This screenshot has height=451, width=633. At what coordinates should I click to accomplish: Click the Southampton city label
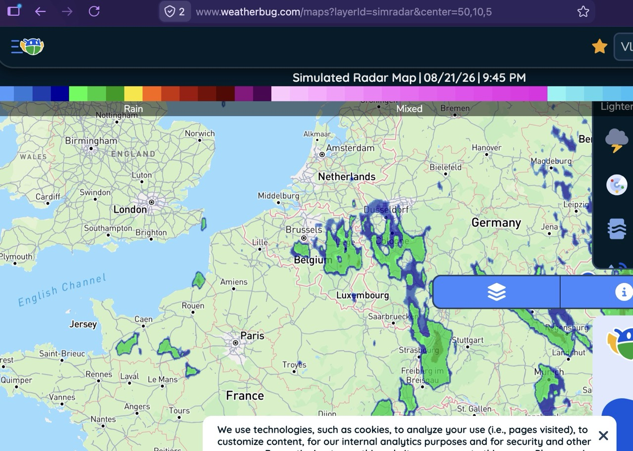tap(108, 228)
